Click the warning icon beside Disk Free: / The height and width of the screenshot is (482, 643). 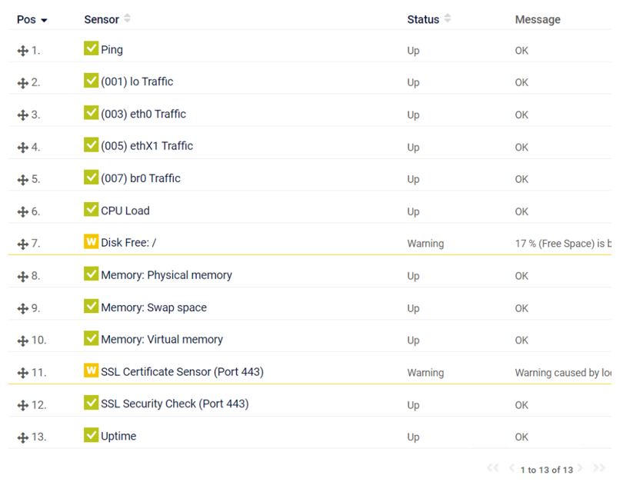(x=92, y=241)
